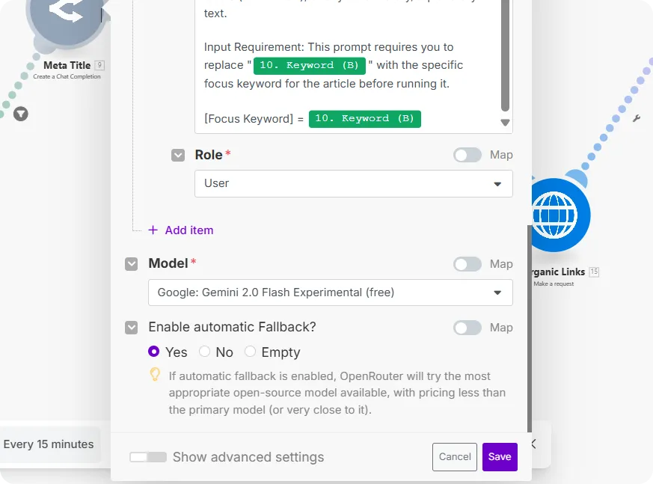The height and width of the screenshot is (484, 653).
Task: Click the module number 9 badge
Action: [x=99, y=65]
